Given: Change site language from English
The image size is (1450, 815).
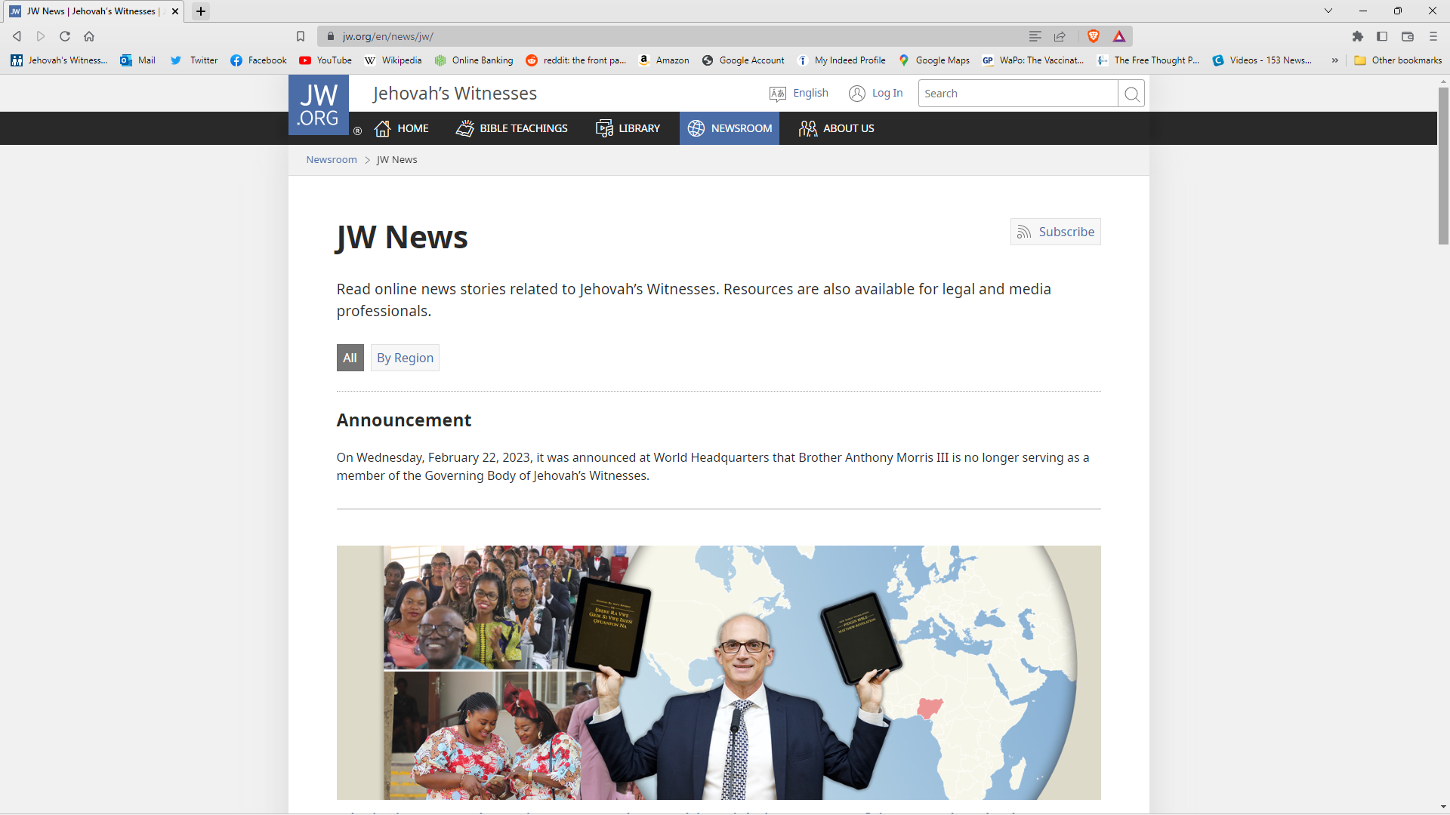Looking at the screenshot, I should 799,93.
